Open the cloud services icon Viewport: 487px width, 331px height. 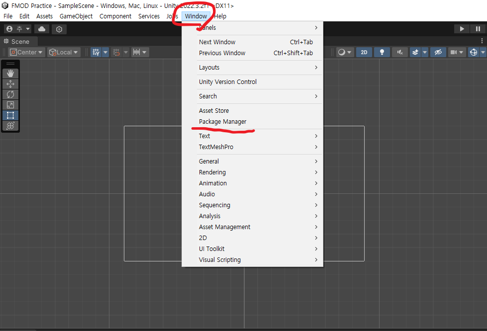[42, 29]
